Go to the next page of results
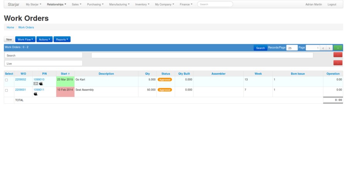This screenshot has width=347, height=193. 329,48
